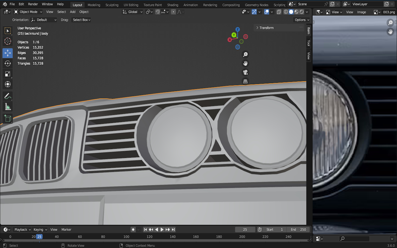Click frame 25 playhead marker in timeline

39,237
